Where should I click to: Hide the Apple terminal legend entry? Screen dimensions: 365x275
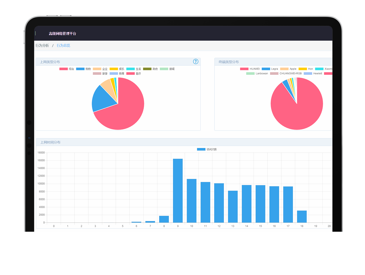coord(288,69)
